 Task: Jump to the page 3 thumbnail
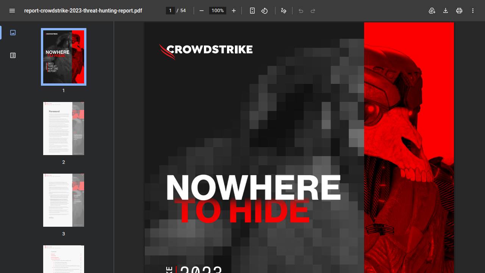(64, 200)
